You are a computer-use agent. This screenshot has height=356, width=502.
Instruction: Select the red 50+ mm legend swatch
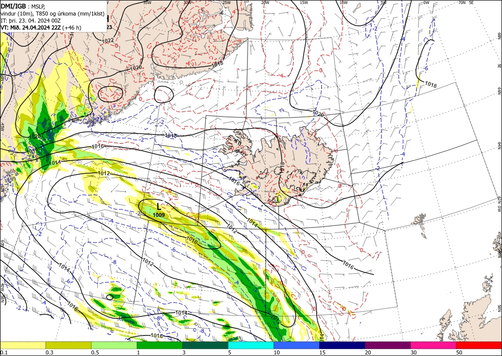479,345
